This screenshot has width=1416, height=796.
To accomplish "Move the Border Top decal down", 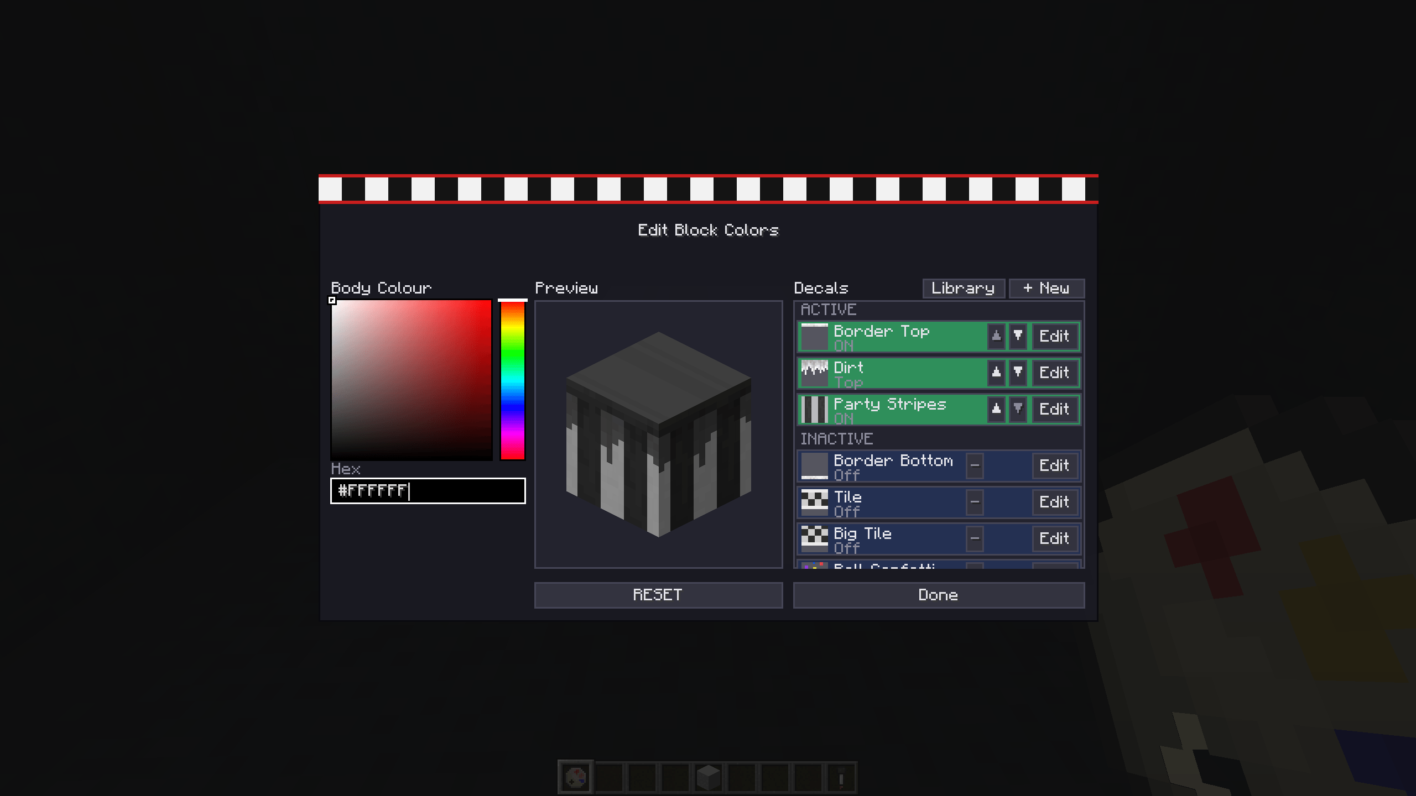I will [1018, 336].
